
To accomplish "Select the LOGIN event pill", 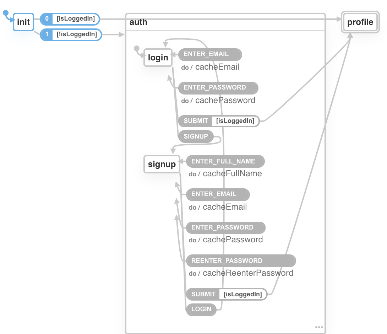I will 201,309.
